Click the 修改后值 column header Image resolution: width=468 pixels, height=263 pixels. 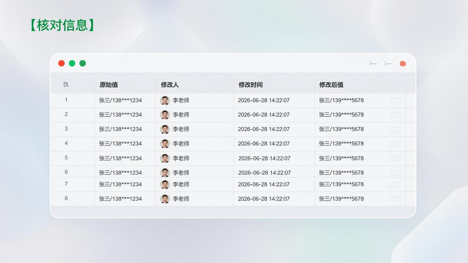pos(331,85)
